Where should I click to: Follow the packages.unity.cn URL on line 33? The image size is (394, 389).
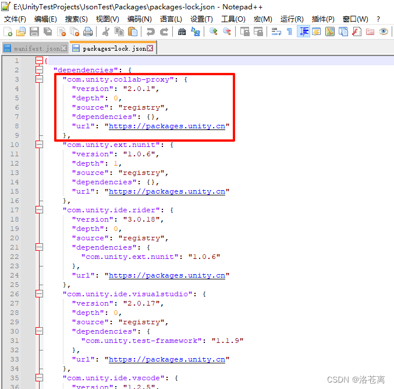[167, 359]
